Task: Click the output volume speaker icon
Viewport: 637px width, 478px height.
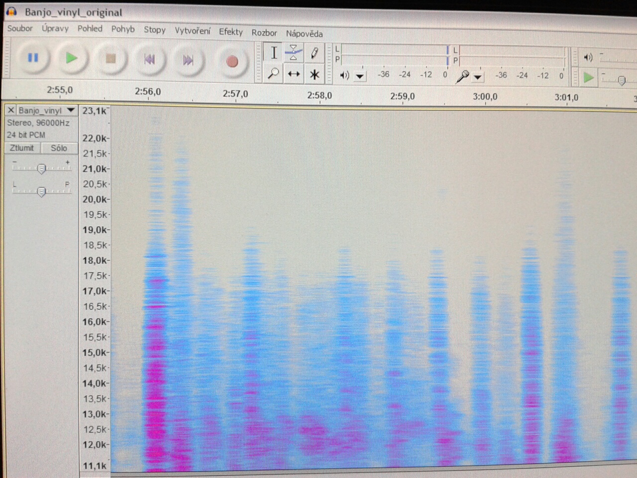Action: (588, 58)
